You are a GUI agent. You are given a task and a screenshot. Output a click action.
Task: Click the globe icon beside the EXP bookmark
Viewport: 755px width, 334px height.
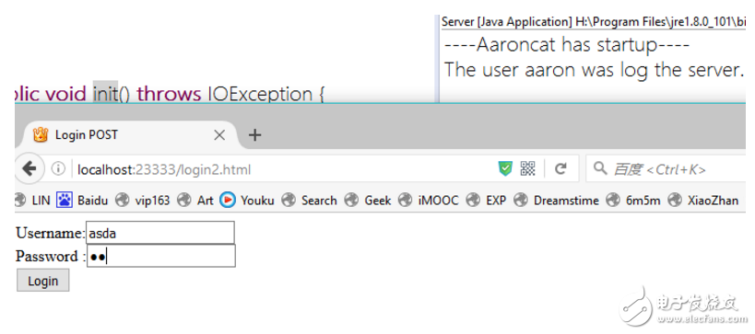473,200
